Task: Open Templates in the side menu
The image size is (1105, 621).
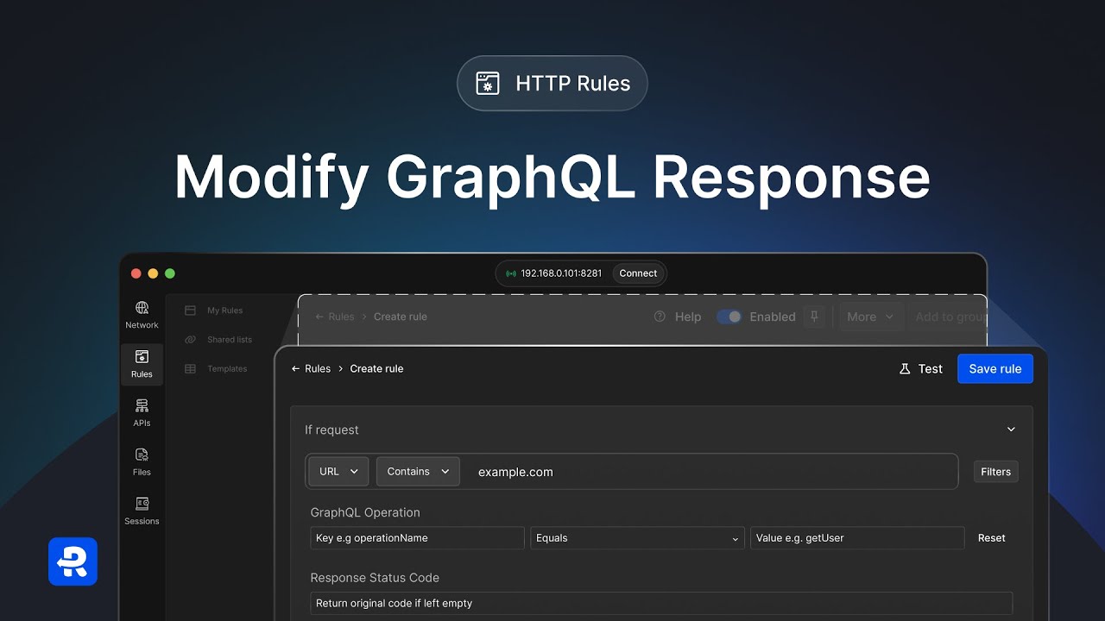Action: [227, 369]
